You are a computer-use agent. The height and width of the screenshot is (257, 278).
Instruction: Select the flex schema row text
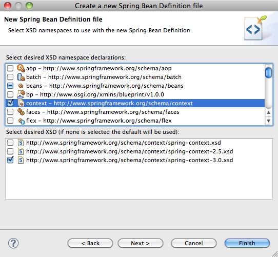[x=99, y=121]
